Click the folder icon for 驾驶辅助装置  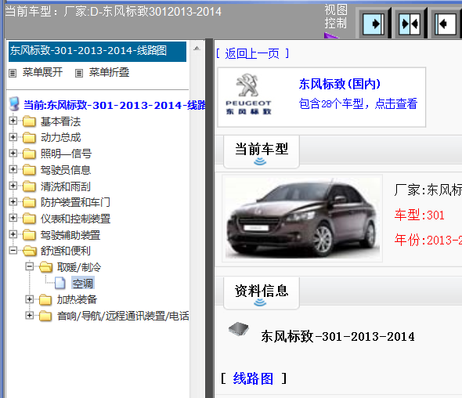pos(29,235)
